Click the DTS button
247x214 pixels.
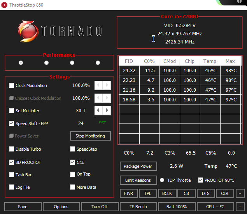[x=206, y=193]
